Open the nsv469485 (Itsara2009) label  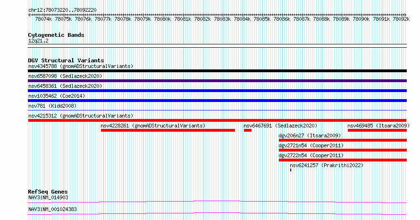pos(378,126)
